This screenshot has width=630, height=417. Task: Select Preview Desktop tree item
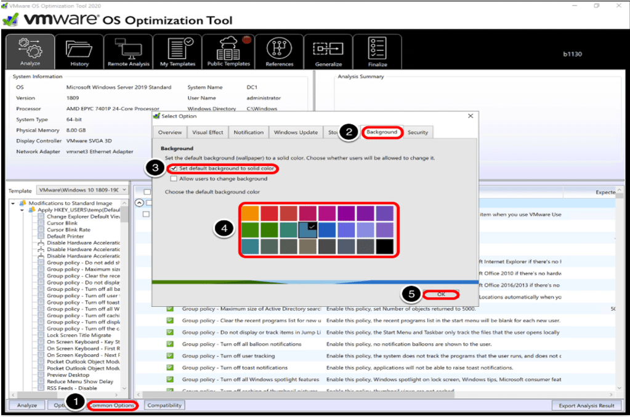pos(68,375)
